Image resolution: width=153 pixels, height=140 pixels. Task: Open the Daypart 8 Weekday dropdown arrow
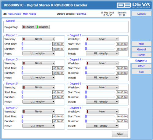[117, 112]
